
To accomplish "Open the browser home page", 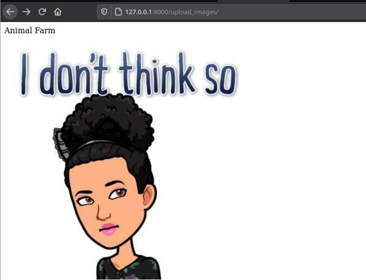I will tap(58, 12).
